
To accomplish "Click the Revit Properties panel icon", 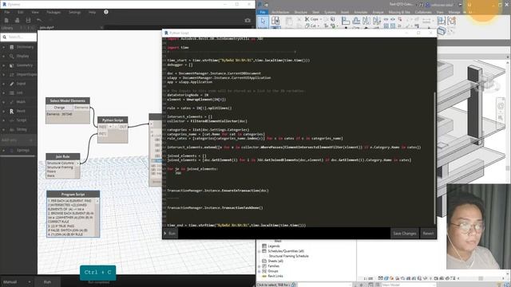I will [275, 22].
